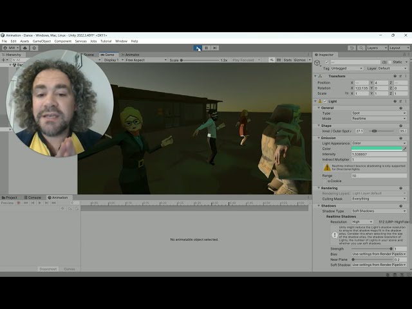Click the Emission section help icon
The width and height of the screenshot is (412, 309).
400,138
